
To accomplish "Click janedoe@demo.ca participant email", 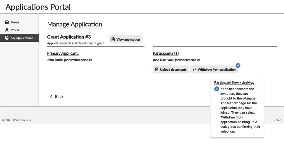I will [187, 60].
